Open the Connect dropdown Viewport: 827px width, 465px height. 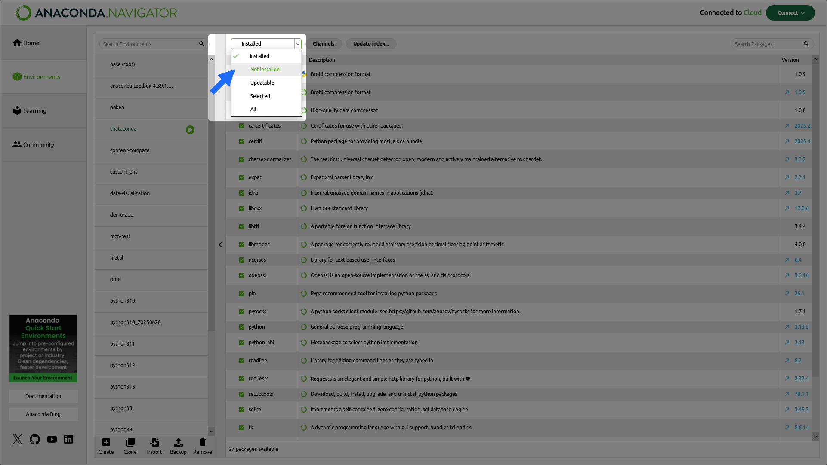pos(790,12)
